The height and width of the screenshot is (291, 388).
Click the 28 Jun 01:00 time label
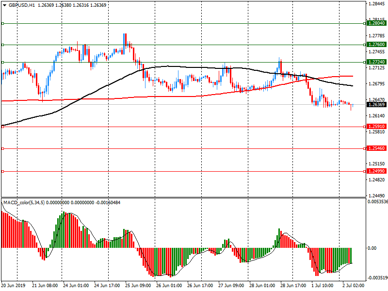[x=262, y=285]
